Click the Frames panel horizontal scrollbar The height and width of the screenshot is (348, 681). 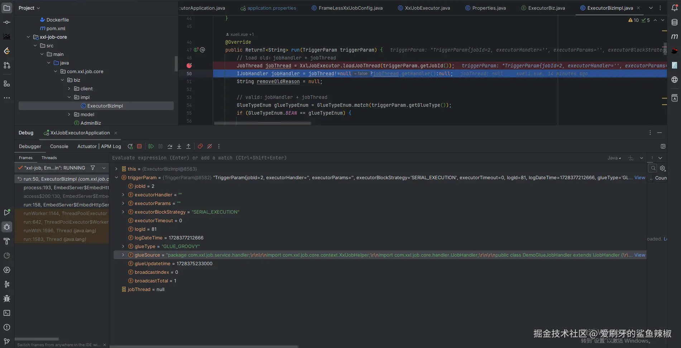pos(37,339)
